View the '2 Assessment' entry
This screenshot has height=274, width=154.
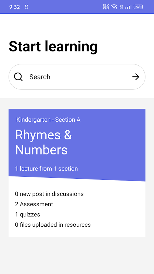[34, 204]
